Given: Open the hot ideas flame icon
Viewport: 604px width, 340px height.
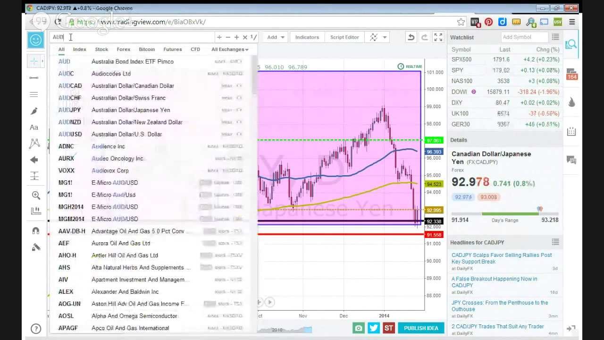Looking at the screenshot, I should [x=571, y=102].
